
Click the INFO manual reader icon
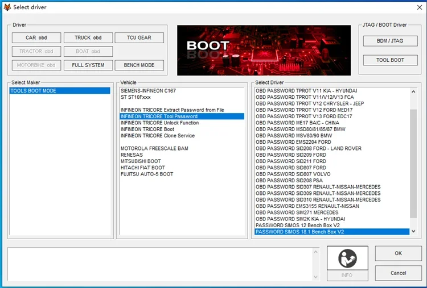coord(347,258)
